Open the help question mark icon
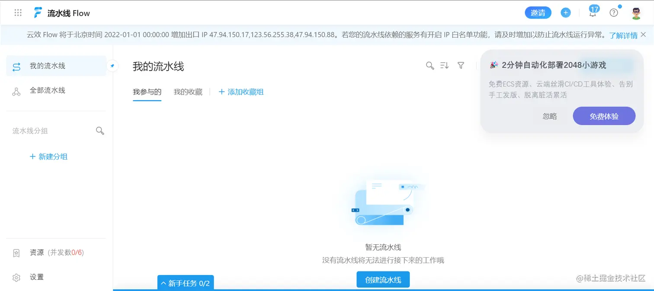The height and width of the screenshot is (291, 654). pyautogui.click(x=614, y=13)
